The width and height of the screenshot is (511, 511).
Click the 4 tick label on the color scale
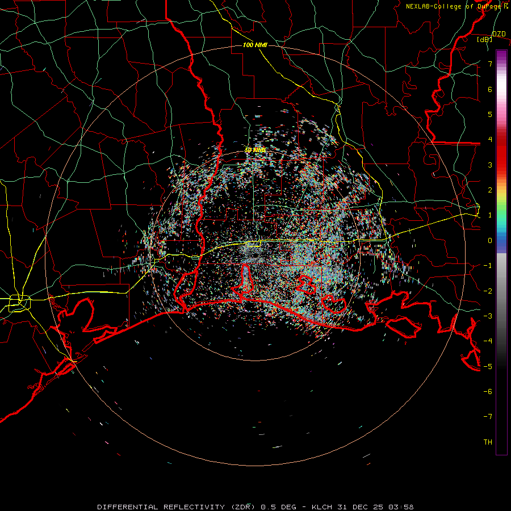(490, 140)
